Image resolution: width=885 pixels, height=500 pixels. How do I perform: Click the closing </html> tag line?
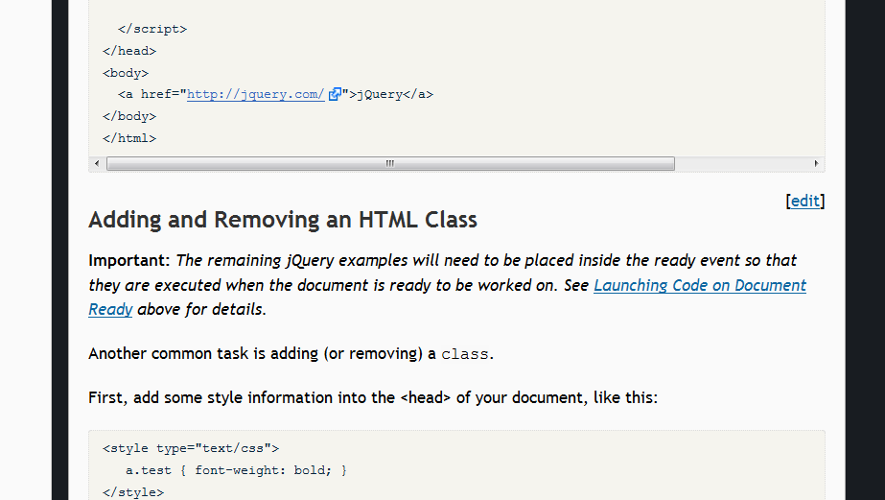(x=128, y=138)
